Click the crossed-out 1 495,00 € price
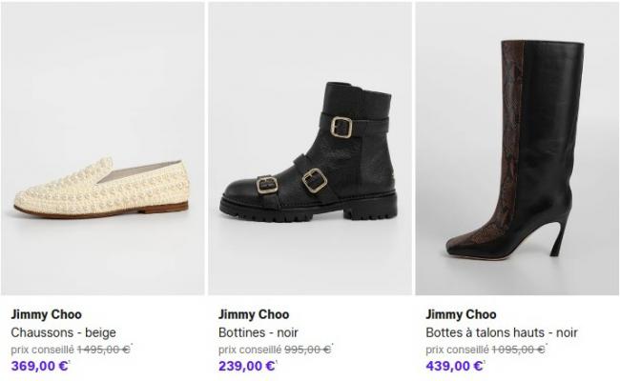The image size is (620, 381). coord(103,350)
